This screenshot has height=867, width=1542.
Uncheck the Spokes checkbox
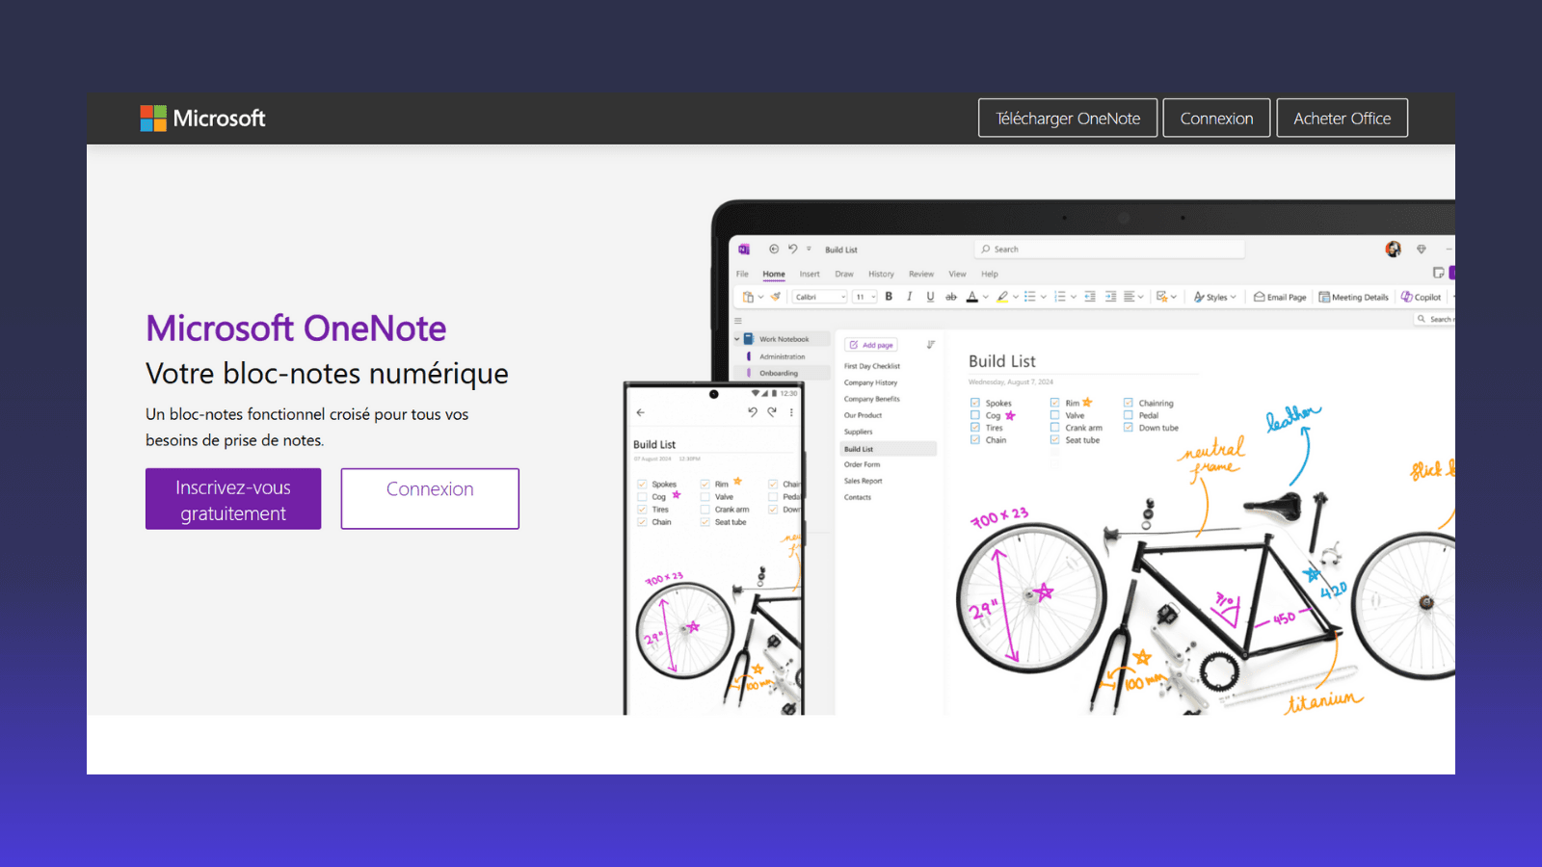975,403
